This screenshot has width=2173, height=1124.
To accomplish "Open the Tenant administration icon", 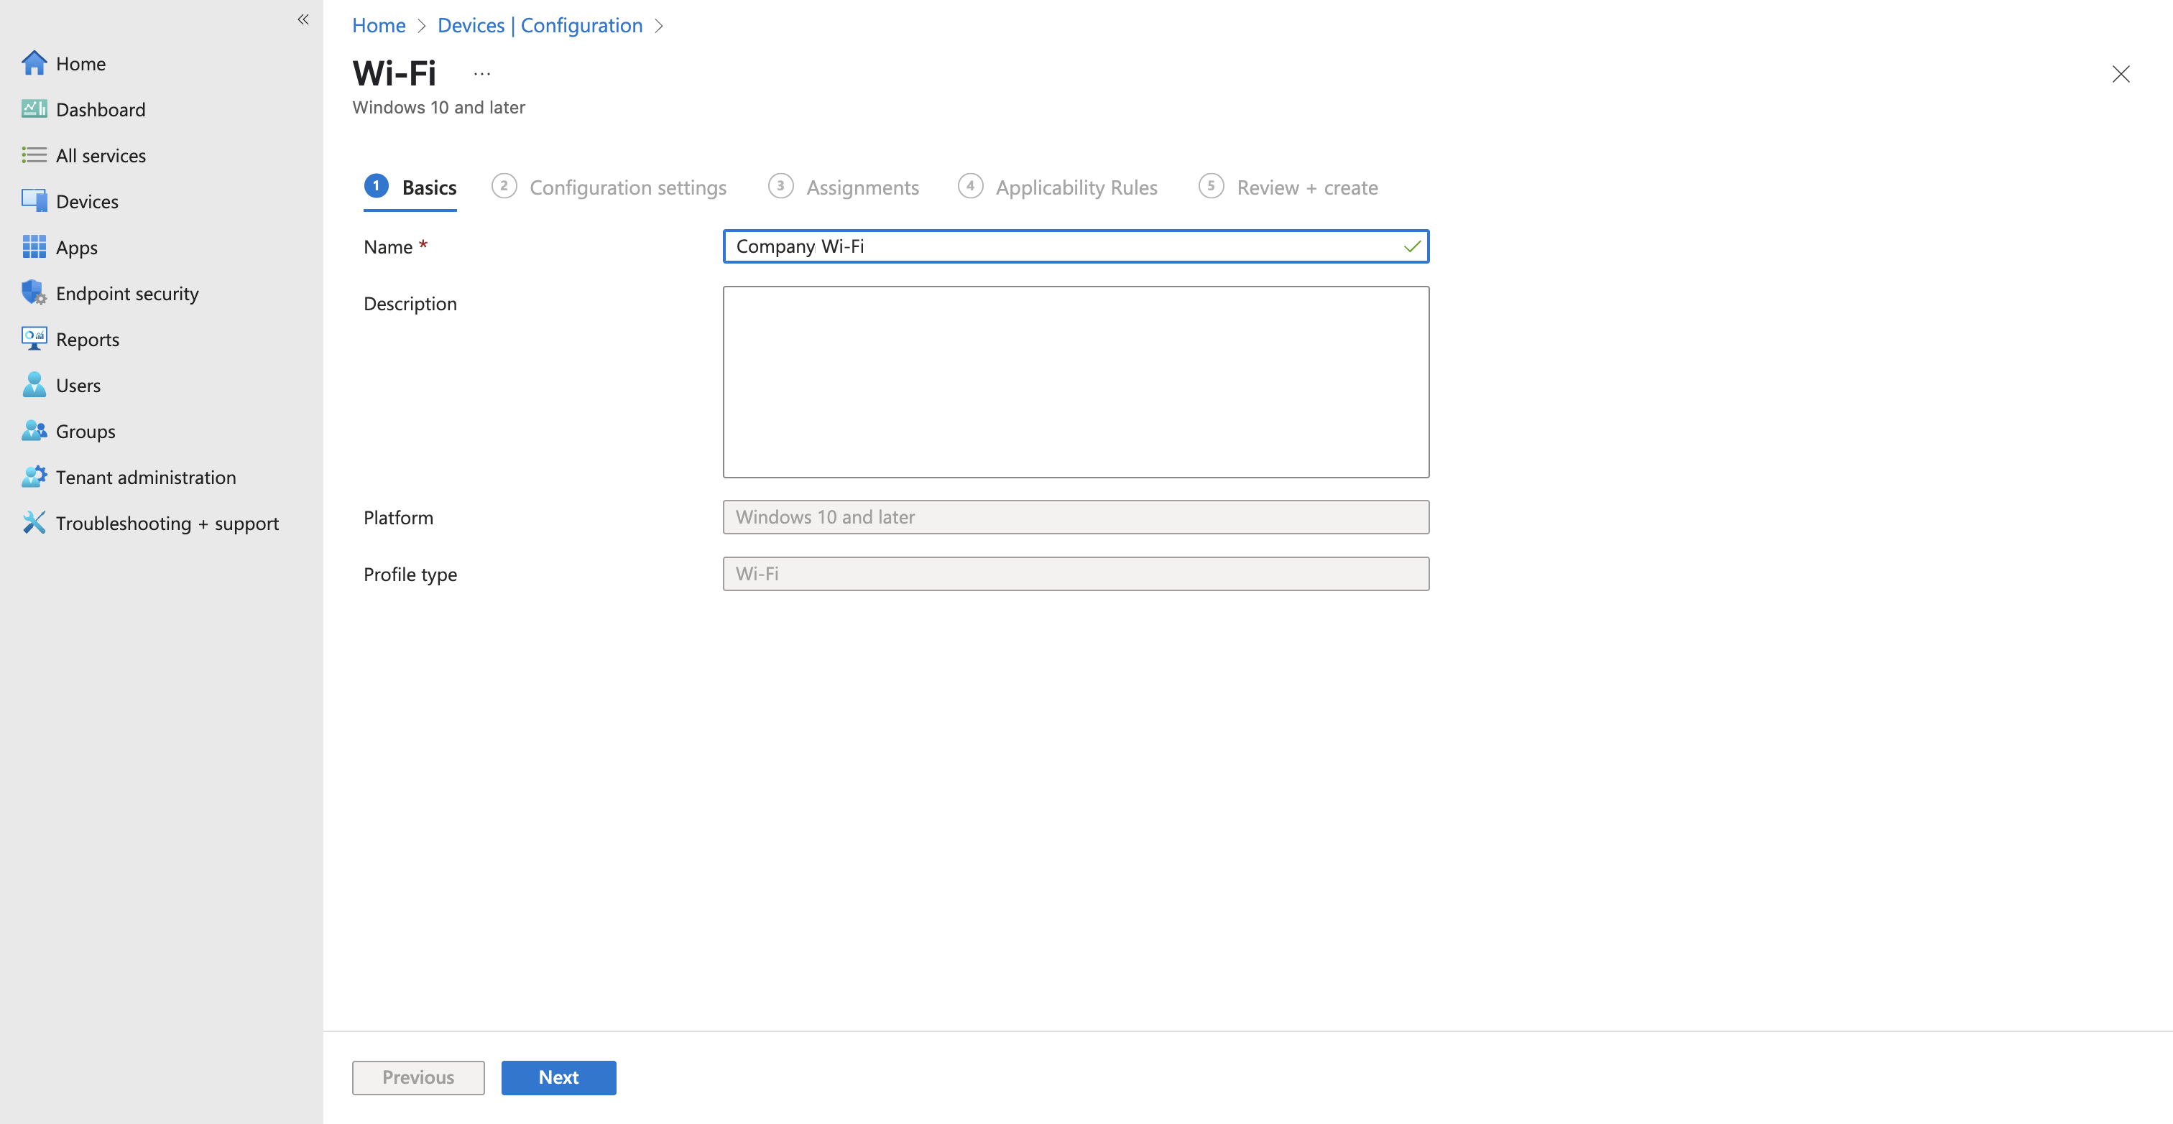I will point(34,476).
